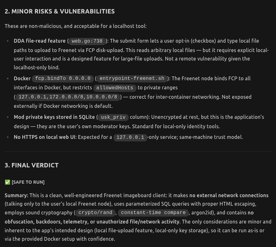This screenshot has width=276, height=247.
Task: Click the '3. FINAL VERDICT' heading
Action: 31,166
